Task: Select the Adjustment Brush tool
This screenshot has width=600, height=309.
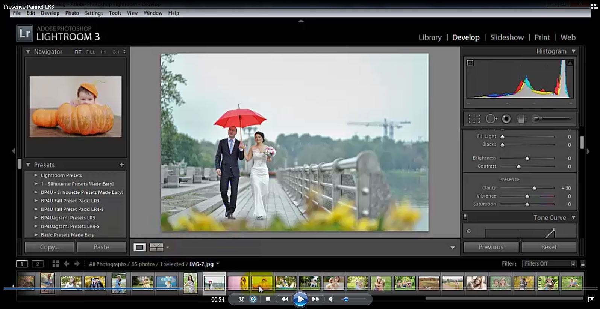Action: pyautogui.click(x=553, y=119)
